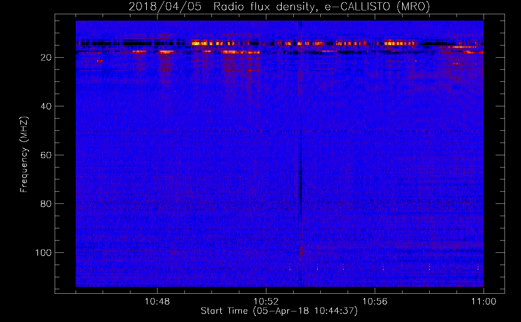
Task: Click the '100' frequency tick label
Action: [x=43, y=253]
